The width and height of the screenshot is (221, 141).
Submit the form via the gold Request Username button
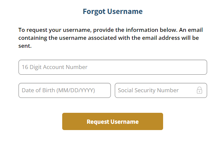point(112,121)
